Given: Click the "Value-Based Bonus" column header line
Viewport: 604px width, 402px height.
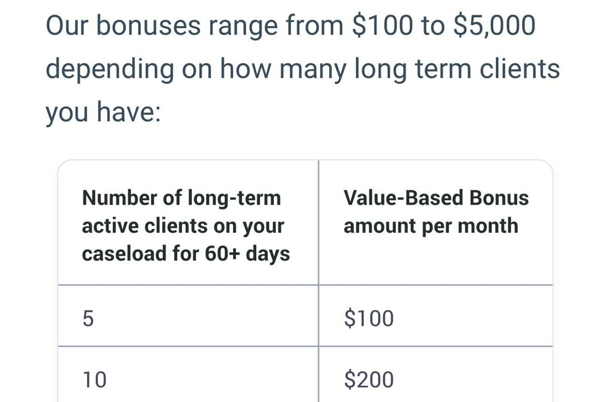Looking at the screenshot, I should (x=436, y=198).
